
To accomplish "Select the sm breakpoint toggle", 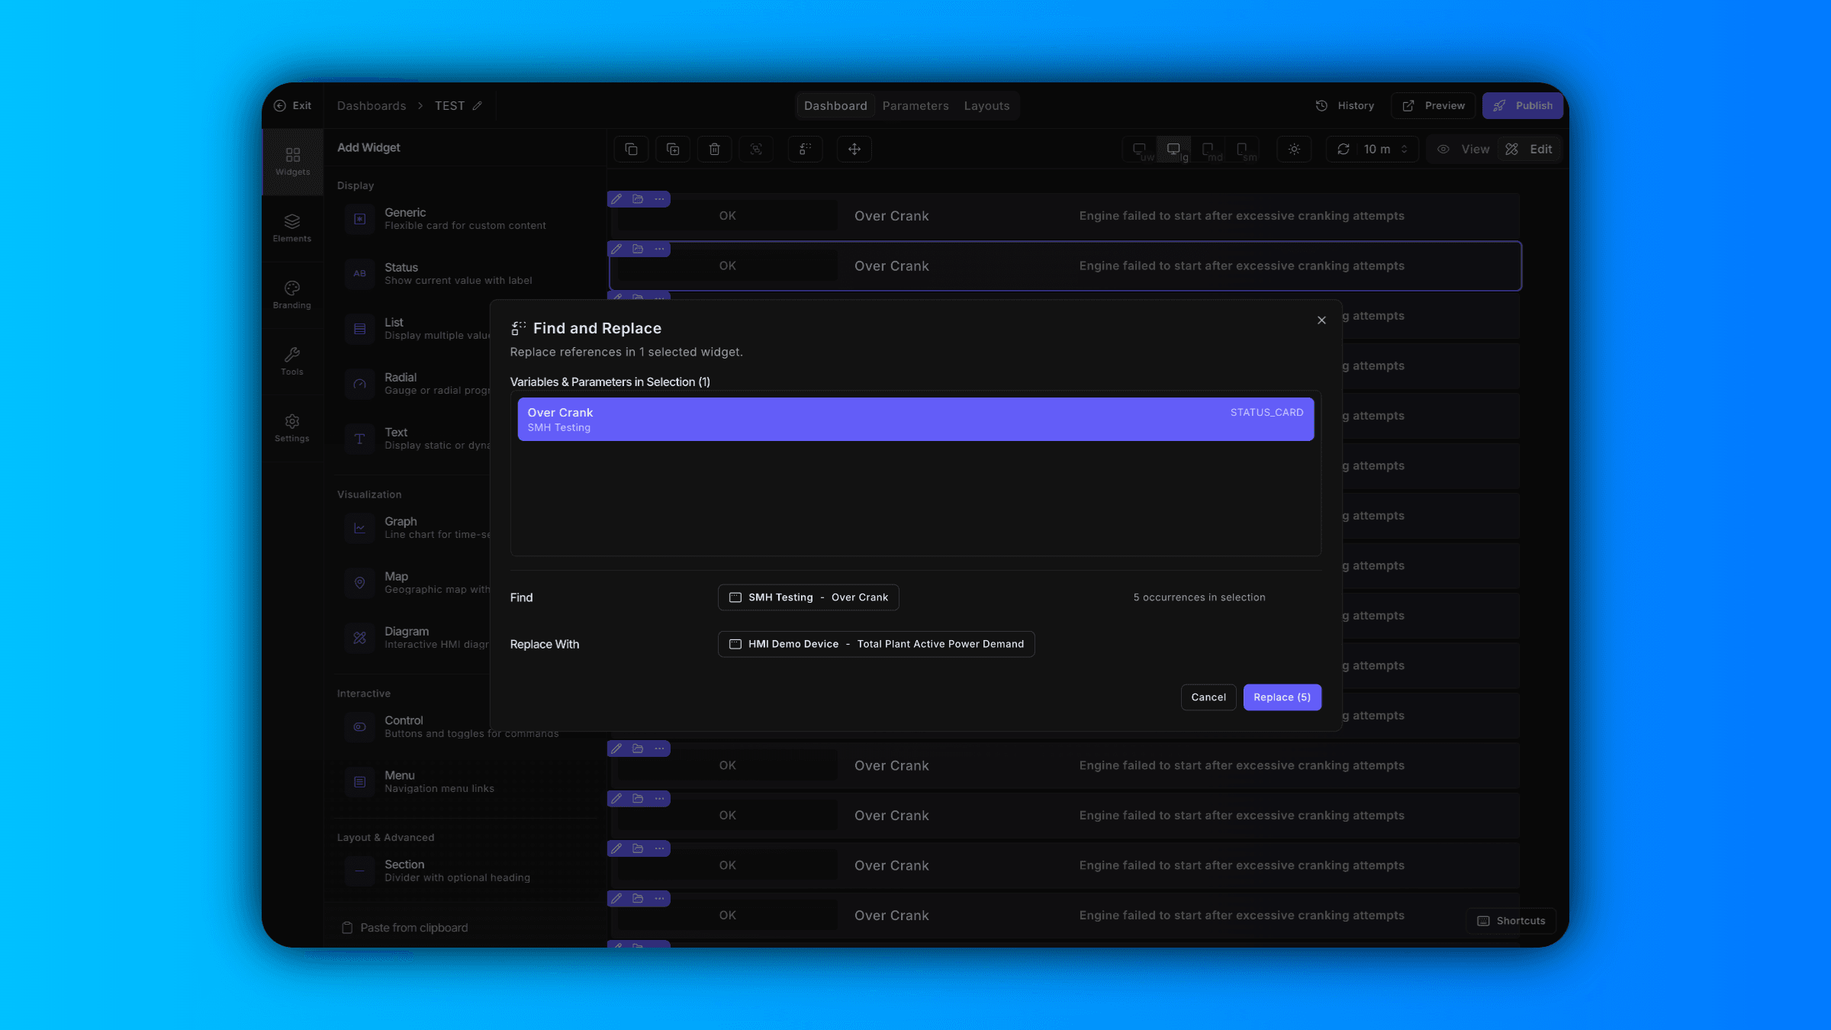I will pos(1242,149).
